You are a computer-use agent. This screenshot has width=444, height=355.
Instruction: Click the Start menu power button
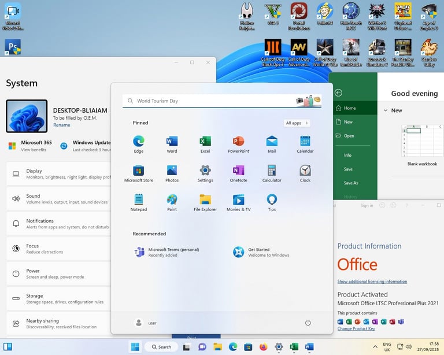pos(308,323)
